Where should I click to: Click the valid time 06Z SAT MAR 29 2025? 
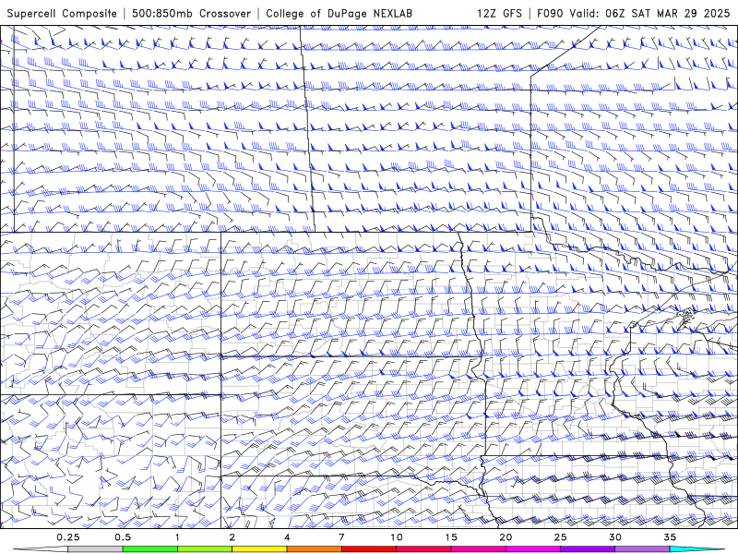click(668, 13)
